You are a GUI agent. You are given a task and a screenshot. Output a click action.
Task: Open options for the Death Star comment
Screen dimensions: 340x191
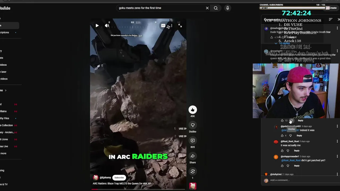[x=337, y=28]
